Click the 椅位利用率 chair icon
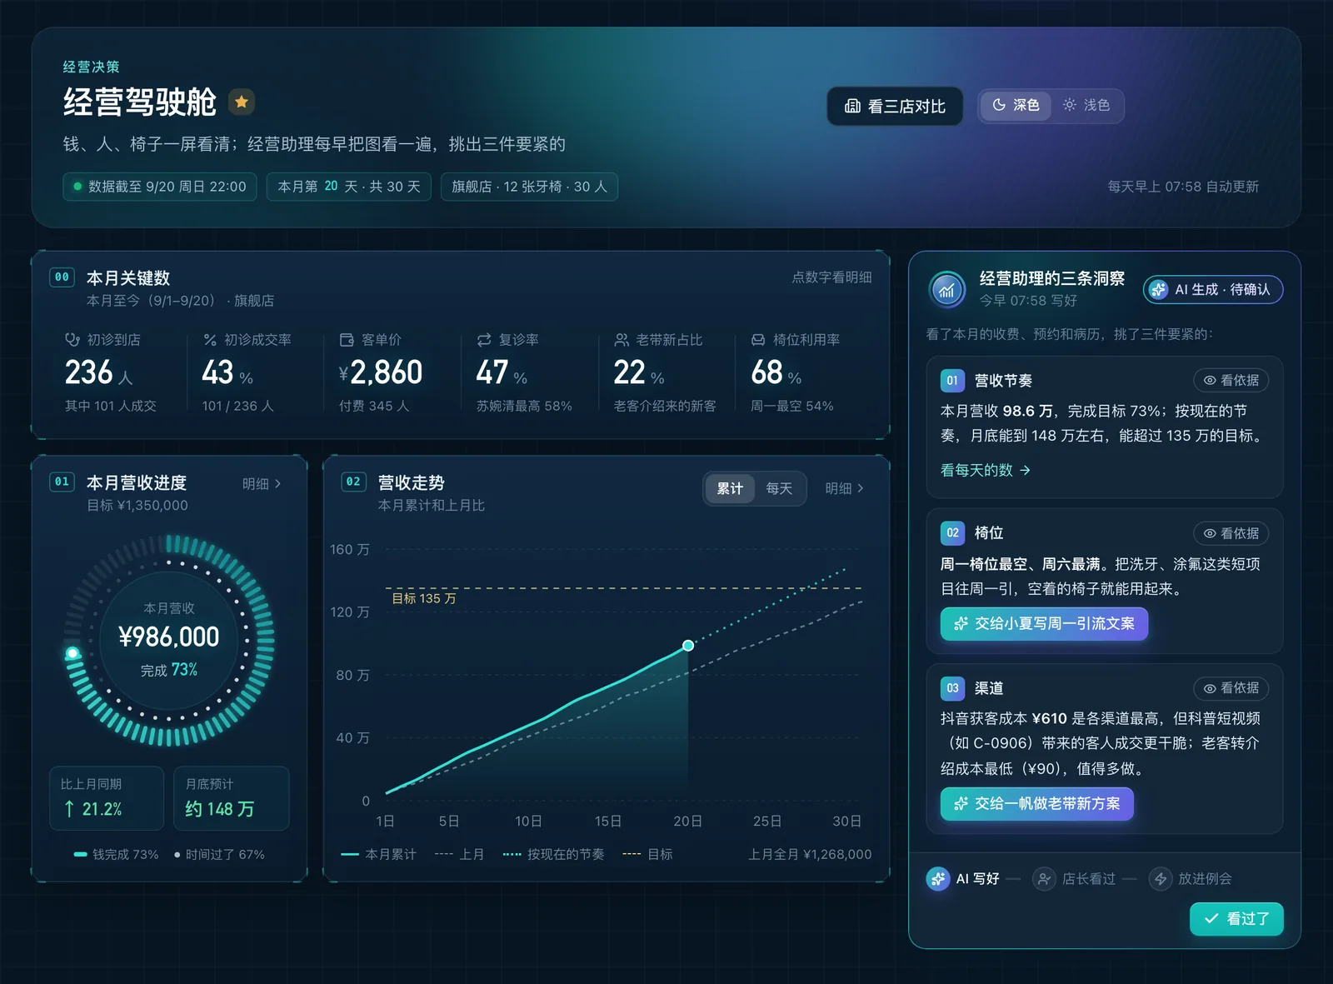 [758, 340]
